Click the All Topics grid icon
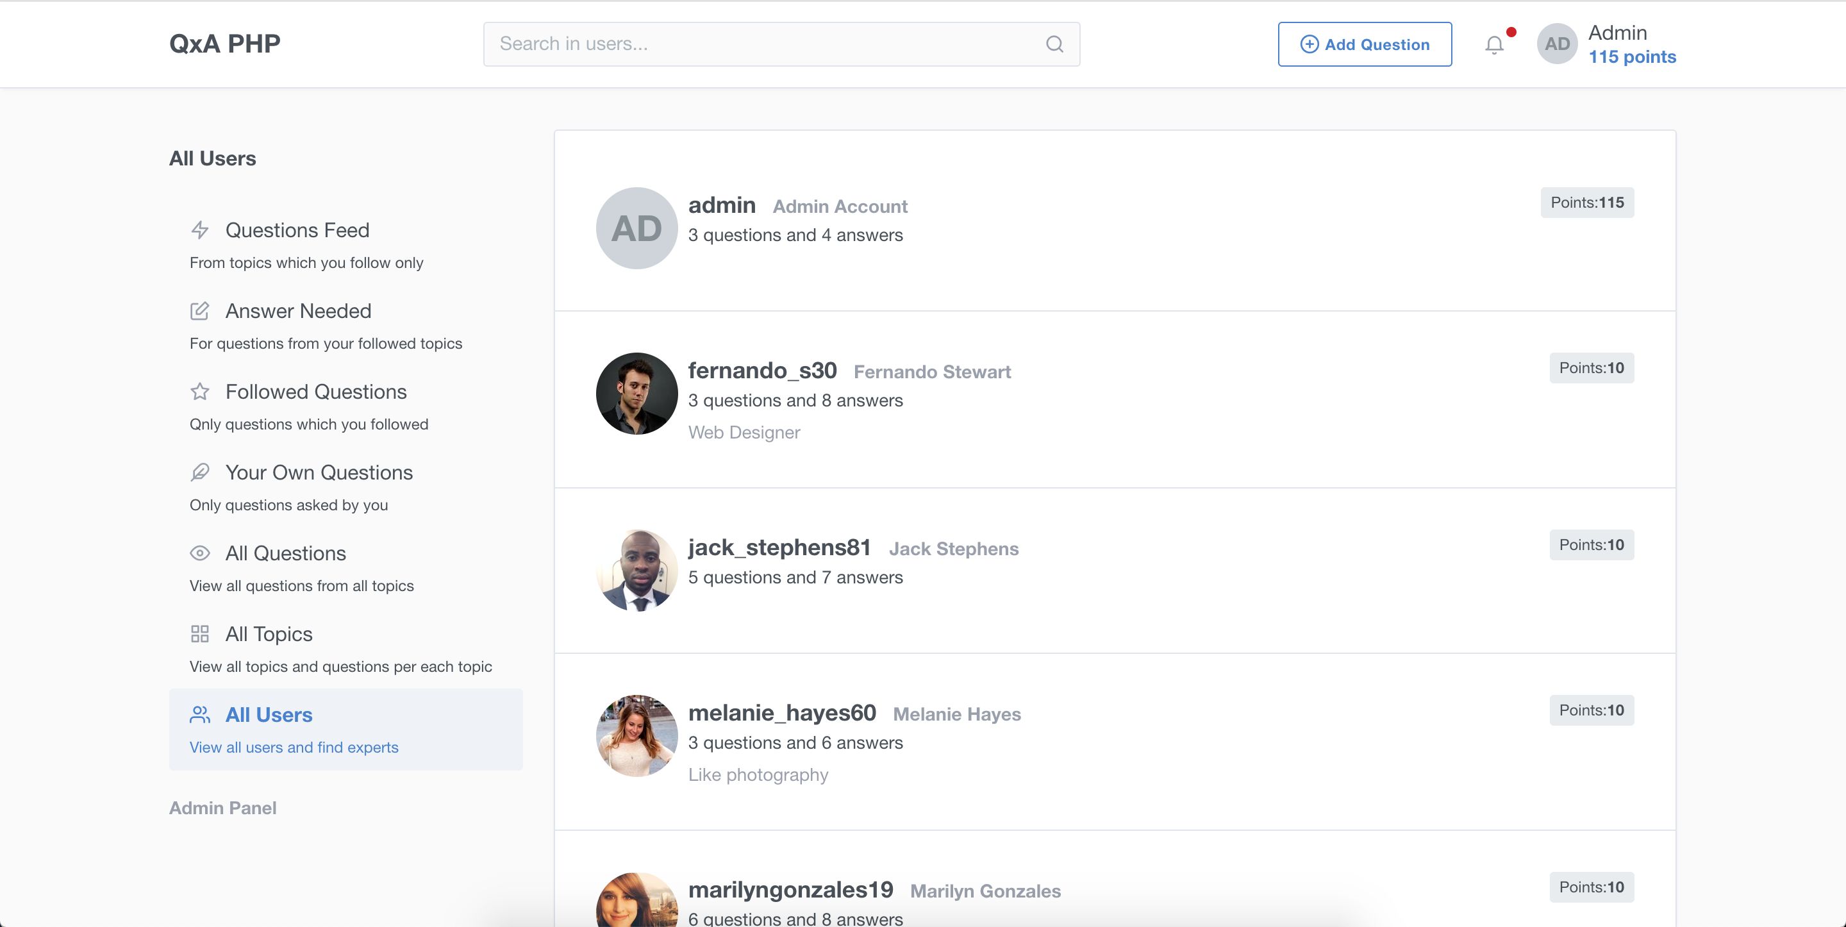 (200, 634)
